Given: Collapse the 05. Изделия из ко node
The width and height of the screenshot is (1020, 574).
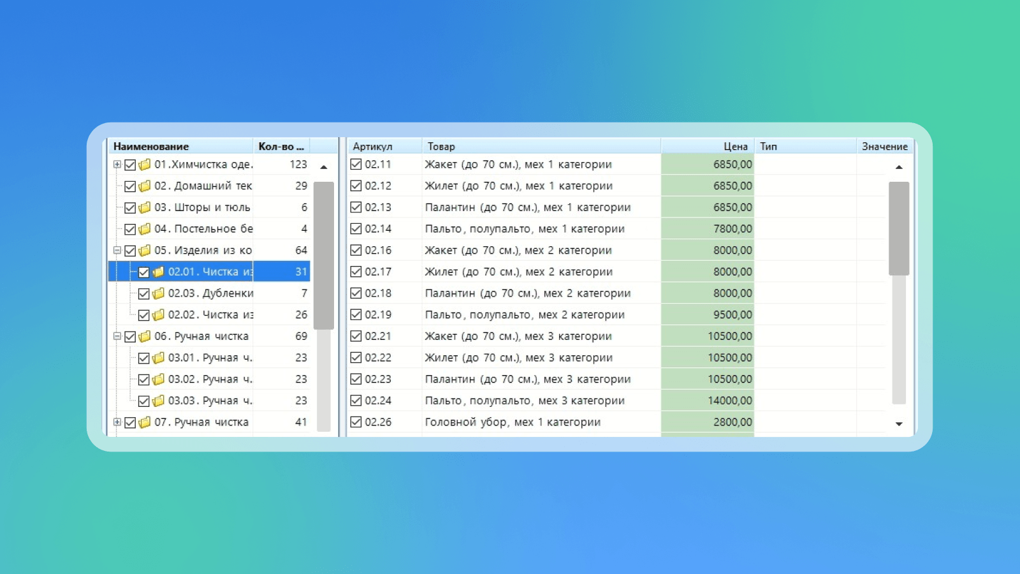Looking at the screenshot, I should tap(117, 251).
